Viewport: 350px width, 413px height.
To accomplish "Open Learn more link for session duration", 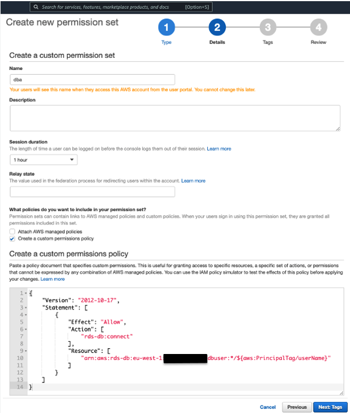I will coord(219,149).
